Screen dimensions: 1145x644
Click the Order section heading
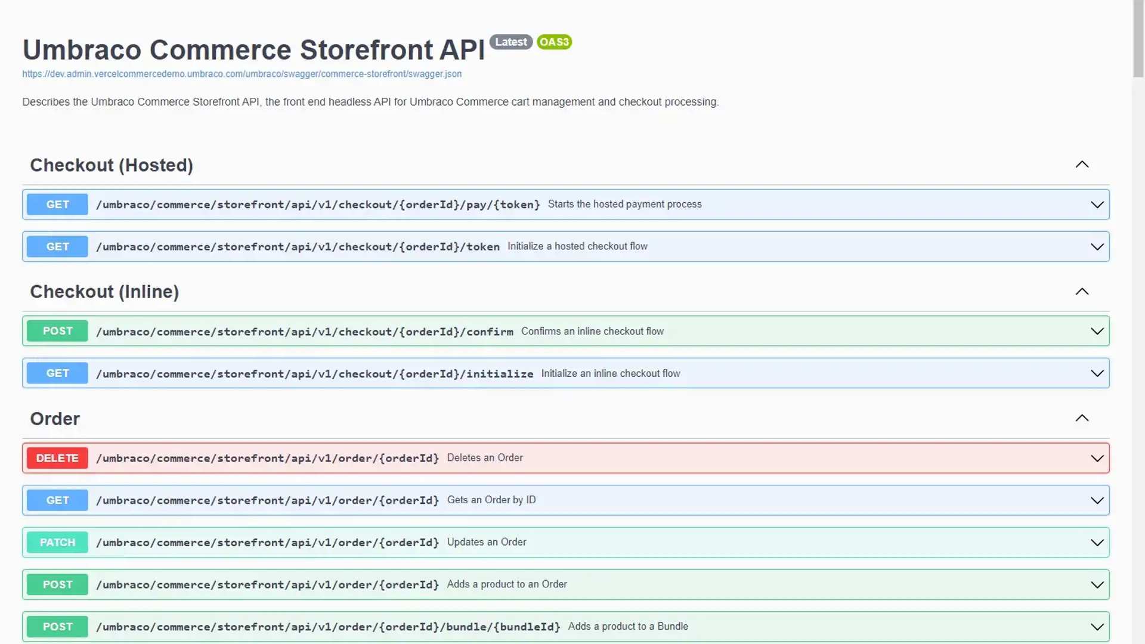coord(55,419)
